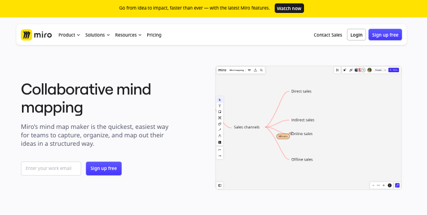Select the connection line tool in the board toolbar
This screenshot has width=427, height=215.
(x=220, y=130)
